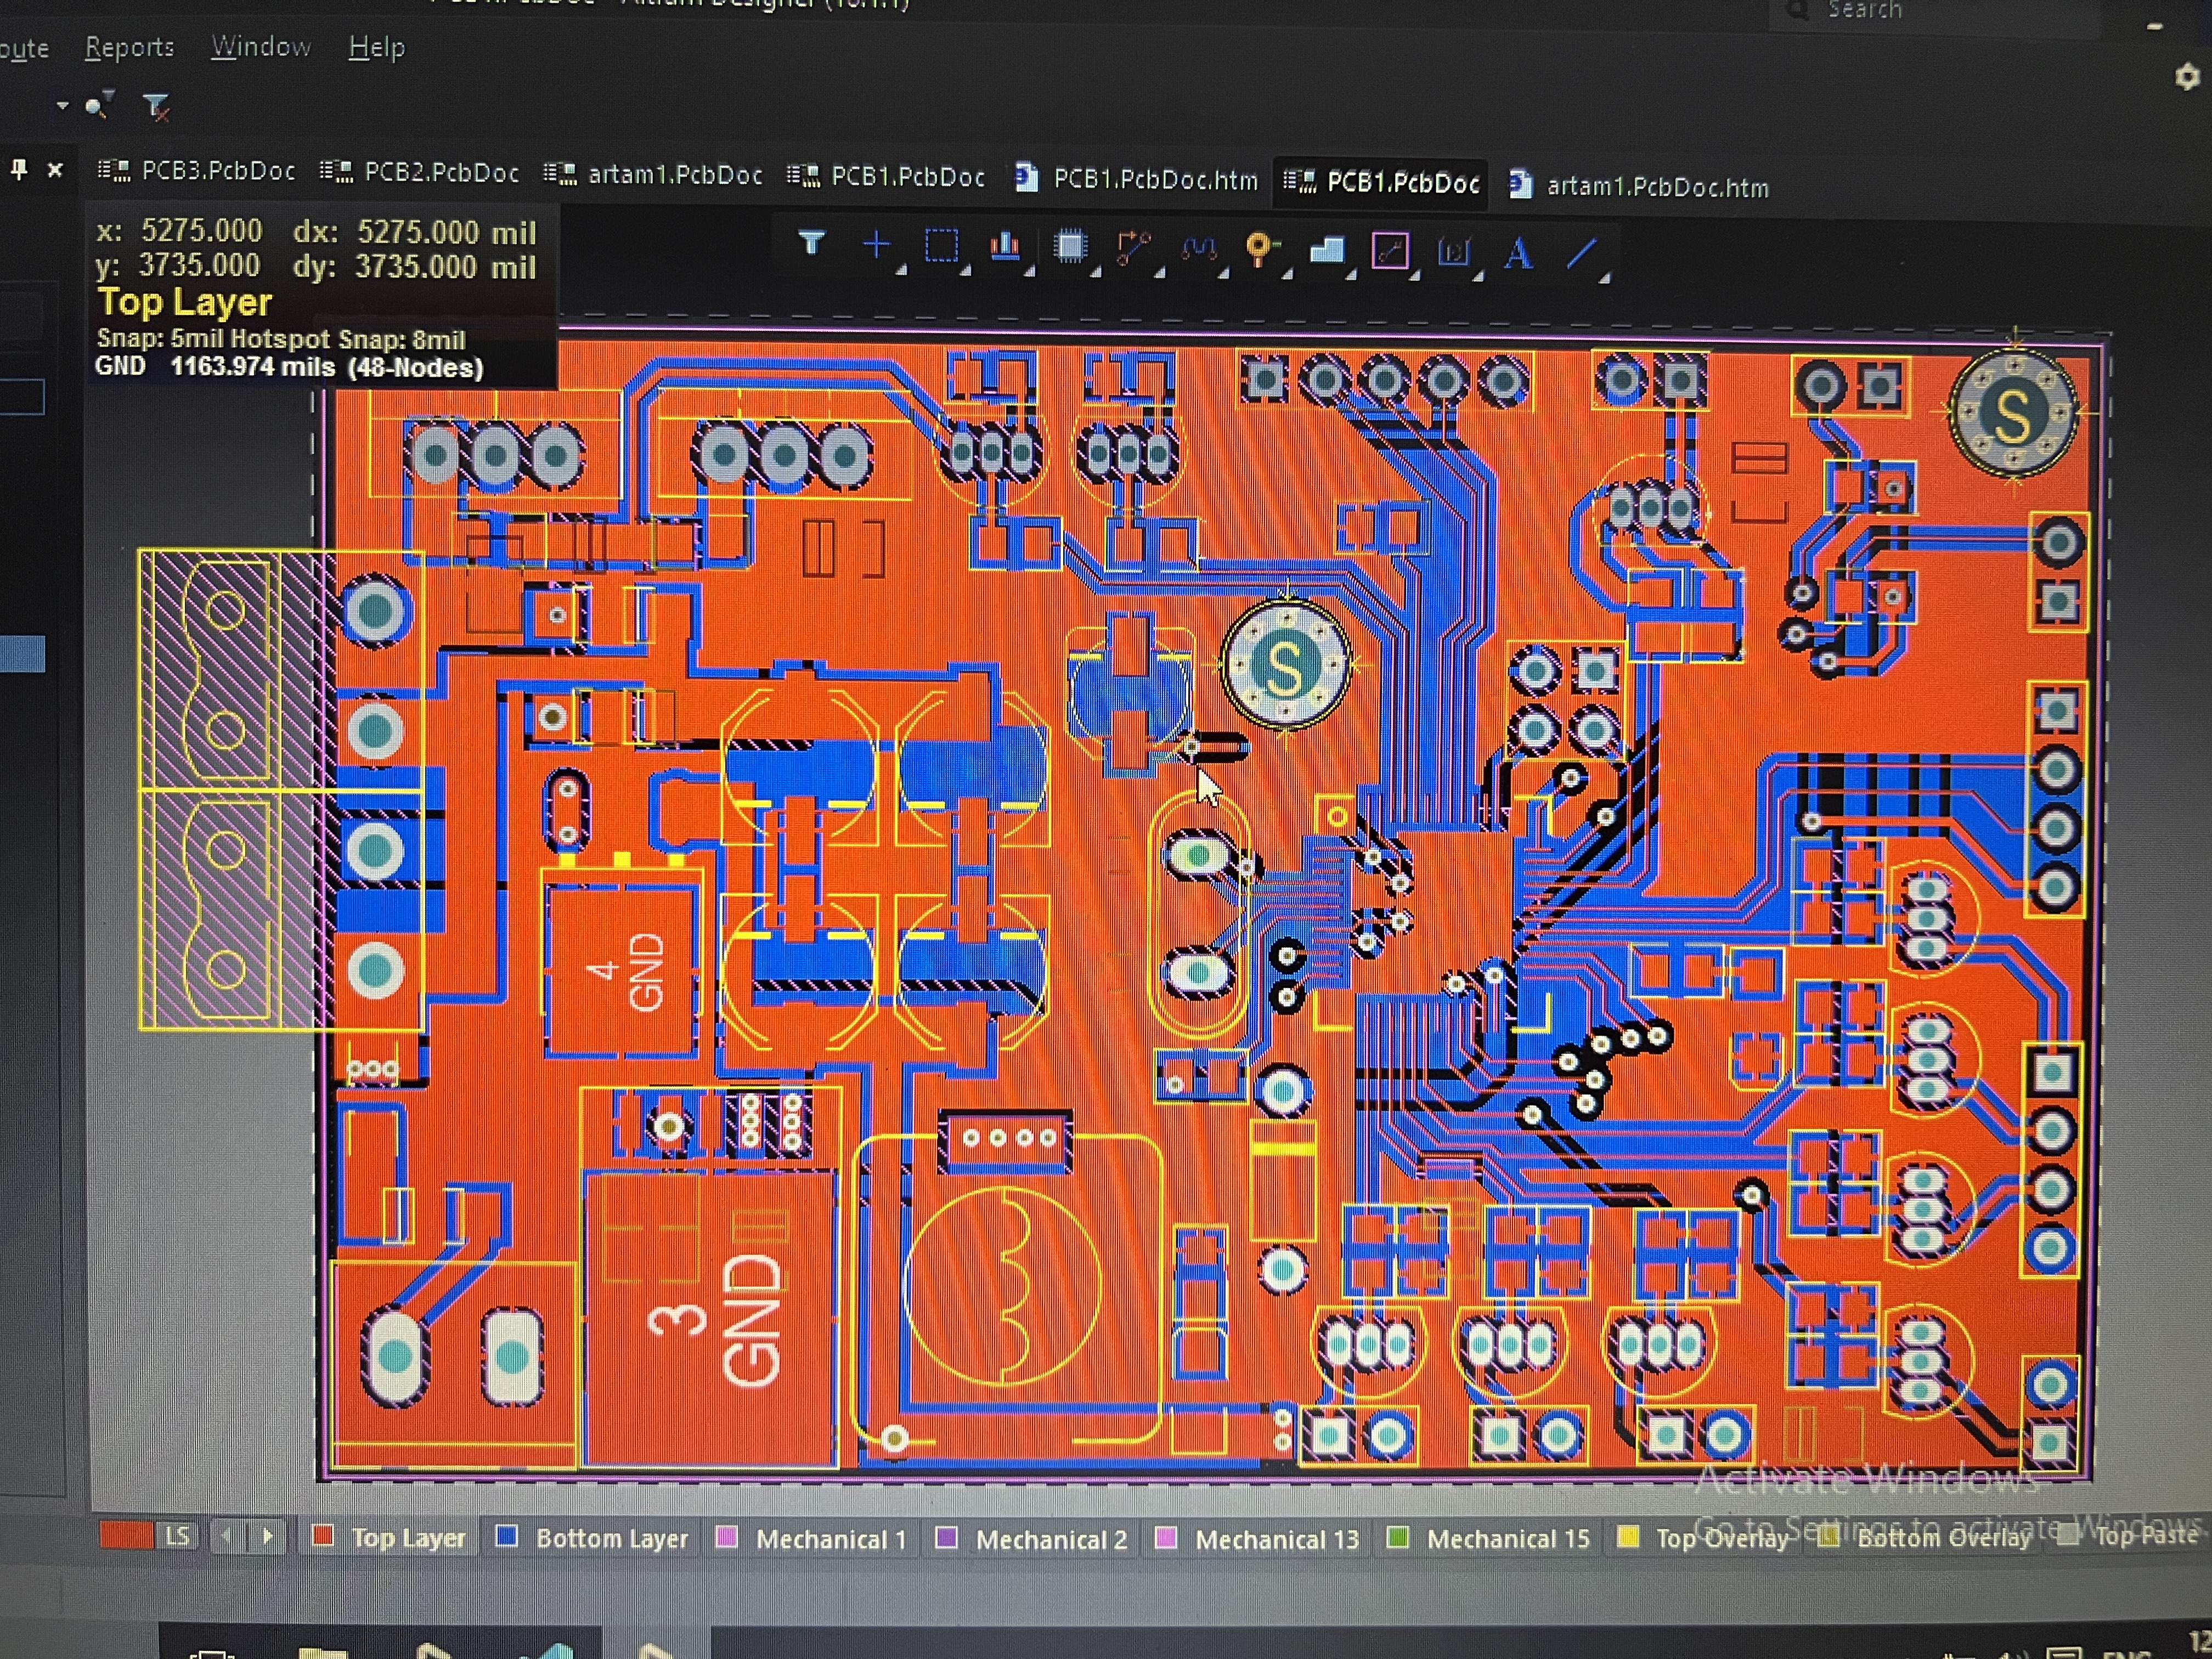
Task: Choose the rectangle selection tool
Action: [941, 245]
